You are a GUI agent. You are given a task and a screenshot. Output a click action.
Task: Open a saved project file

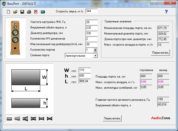(x=15, y=12)
